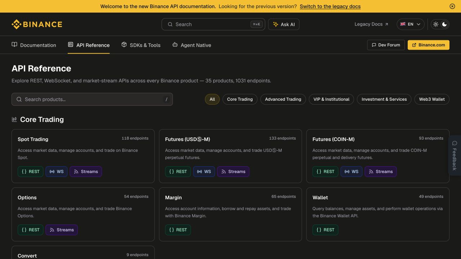This screenshot has width=461, height=259.
Task: Open the Ask AI assistant
Action: (x=284, y=24)
